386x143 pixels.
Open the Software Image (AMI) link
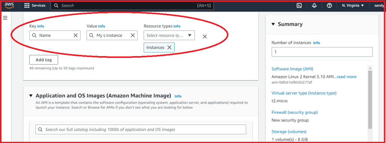click(x=292, y=69)
